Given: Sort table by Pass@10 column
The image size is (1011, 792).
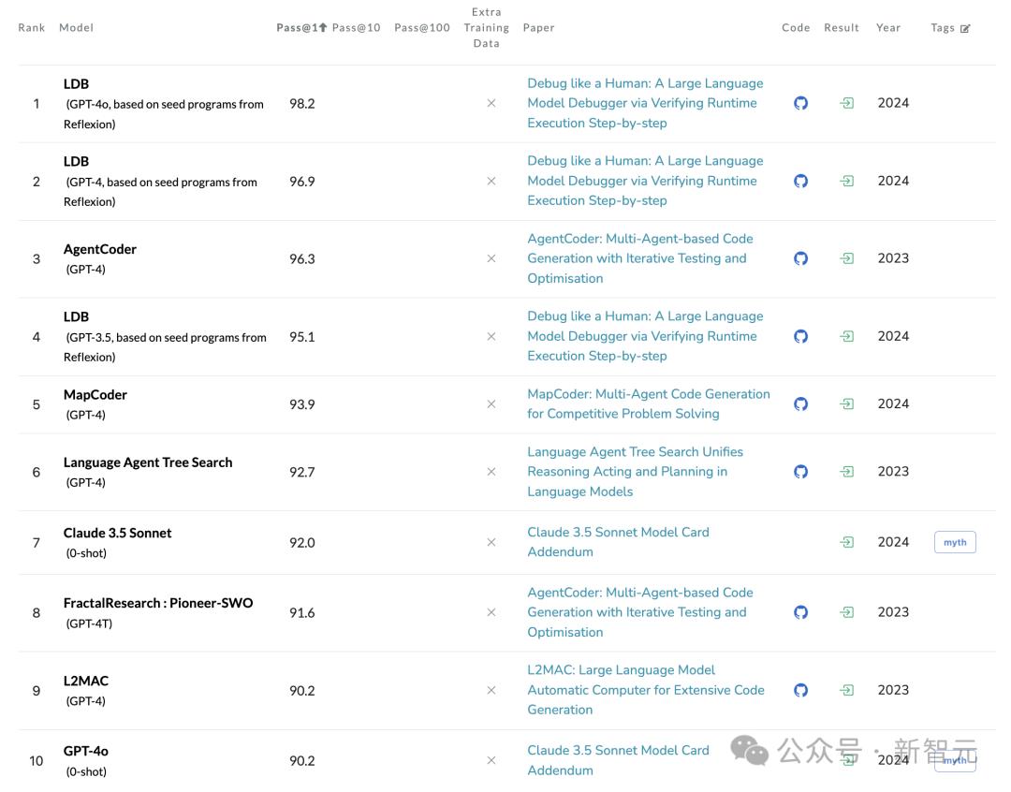Looking at the screenshot, I should [356, 27].
